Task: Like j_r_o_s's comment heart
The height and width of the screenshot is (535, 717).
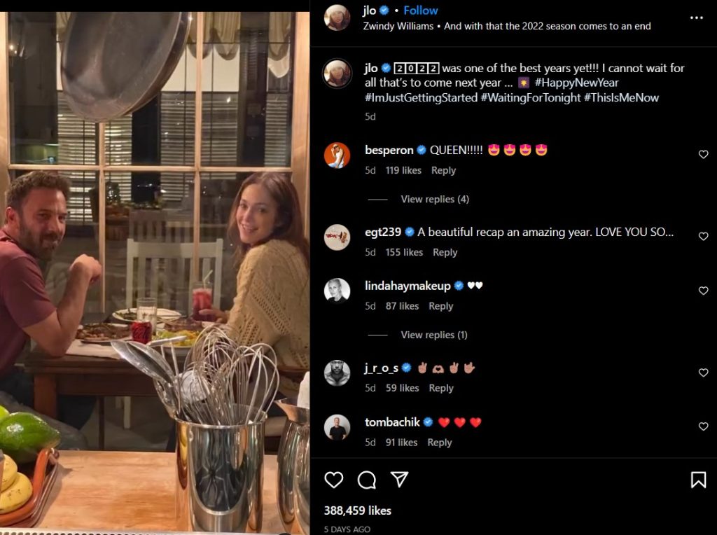Action: [704, 373]
